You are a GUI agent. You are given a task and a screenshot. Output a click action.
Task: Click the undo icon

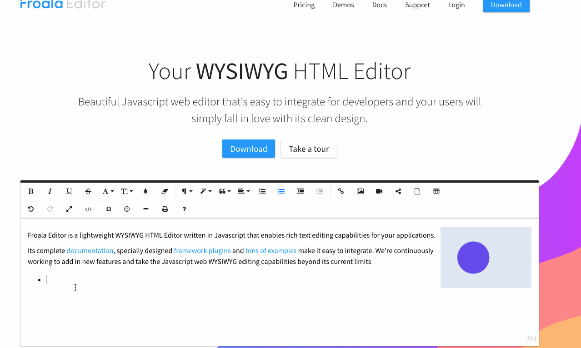pyautogui.click(x=31, y=209)
